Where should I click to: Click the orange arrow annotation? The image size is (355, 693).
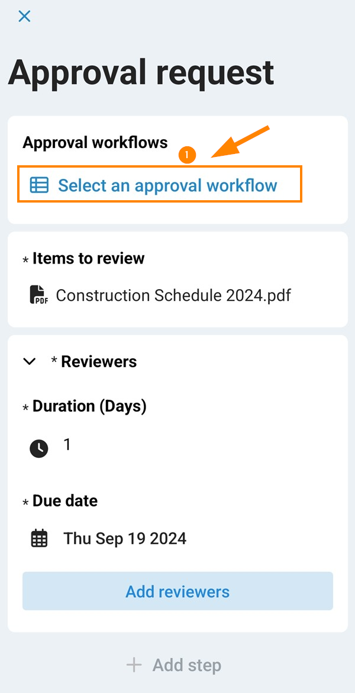(240, 143)
